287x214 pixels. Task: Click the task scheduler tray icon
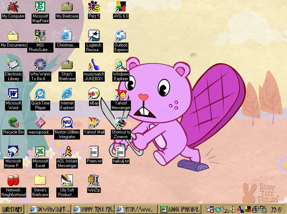tap(210, 209)
